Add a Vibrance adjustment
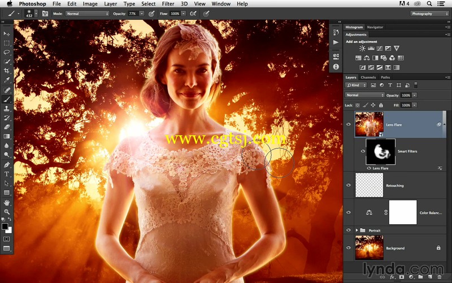 pyautogui.click(x=397, y=49)
